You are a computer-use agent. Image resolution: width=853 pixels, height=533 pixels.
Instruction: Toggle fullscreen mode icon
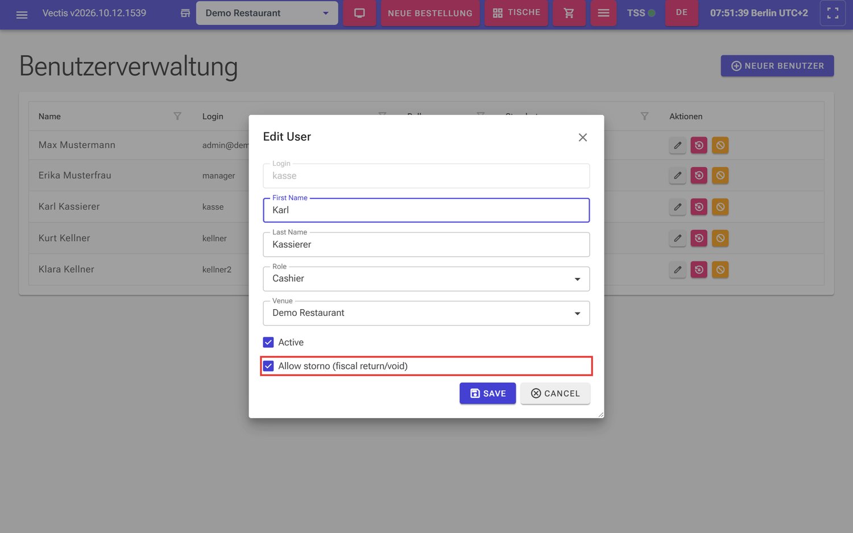pos(833,13)
